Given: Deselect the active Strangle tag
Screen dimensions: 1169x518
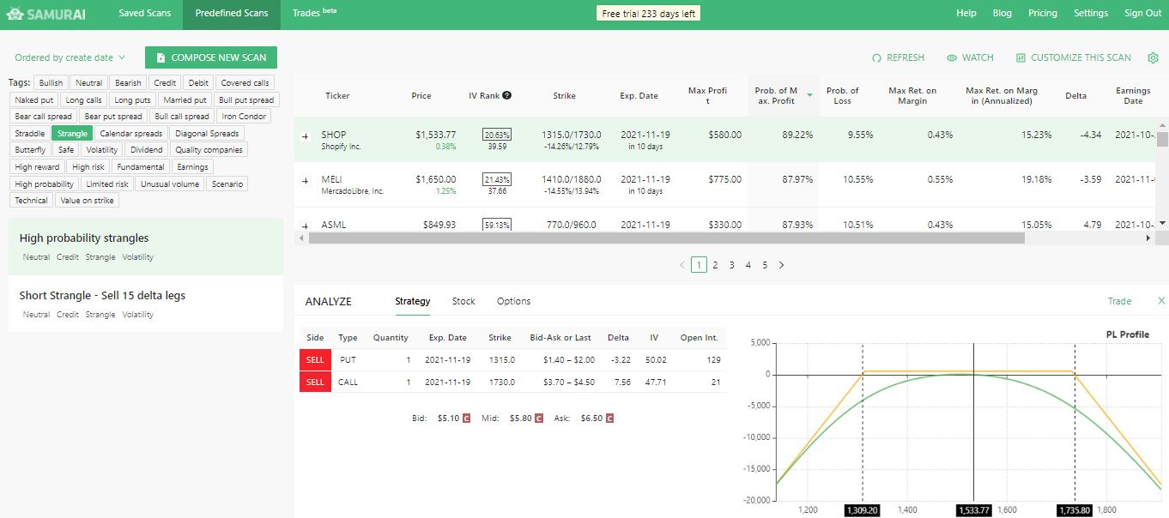Looking at the screenshot, I should (72, 133).
